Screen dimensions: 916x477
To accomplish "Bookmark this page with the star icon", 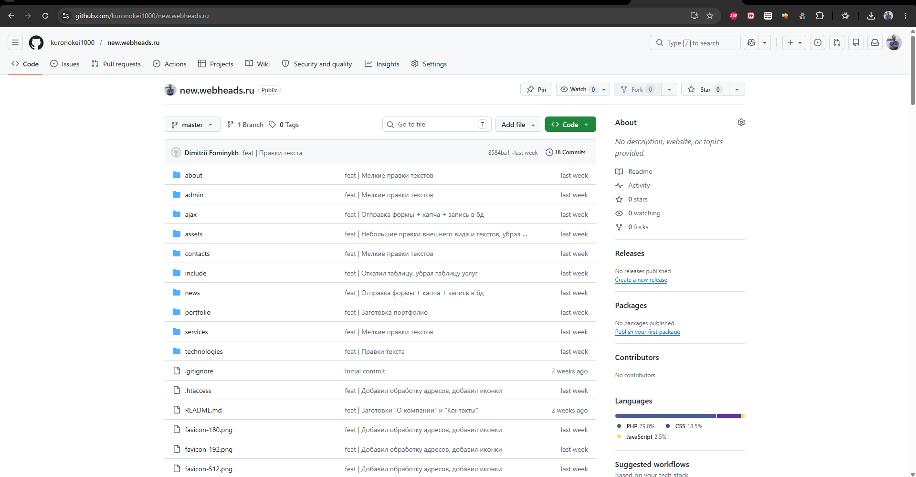I will pyautogui.click(x=710, y=16).
